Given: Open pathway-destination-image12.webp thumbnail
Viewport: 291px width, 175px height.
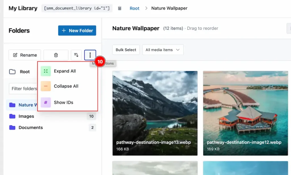Looking at the screenshot, I should coord(246,113).
